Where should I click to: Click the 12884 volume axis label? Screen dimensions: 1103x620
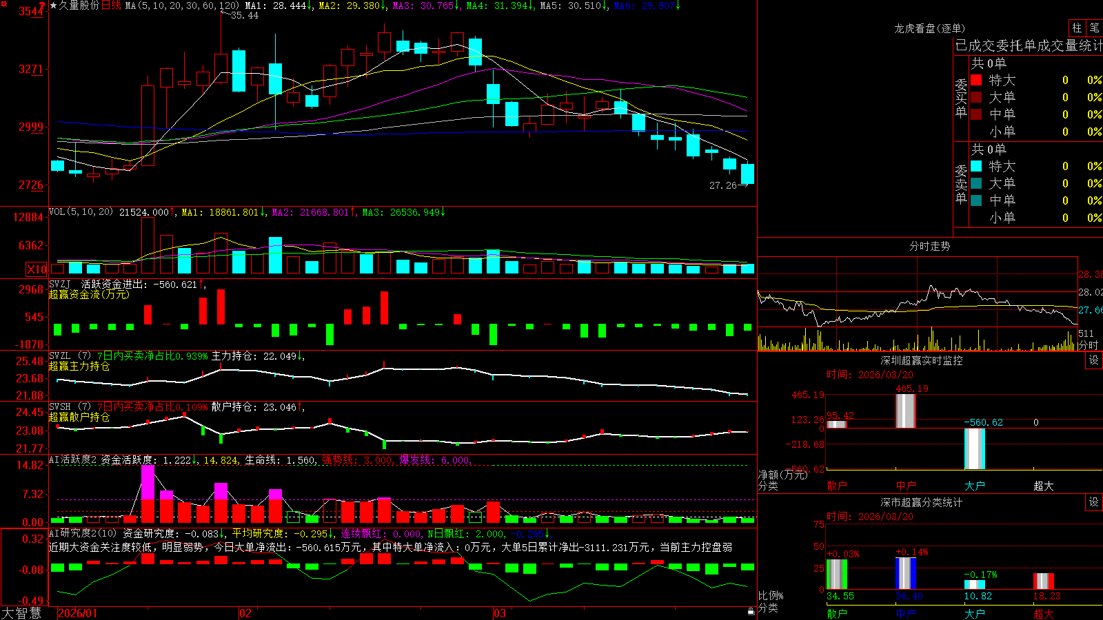tap(28, 217)
